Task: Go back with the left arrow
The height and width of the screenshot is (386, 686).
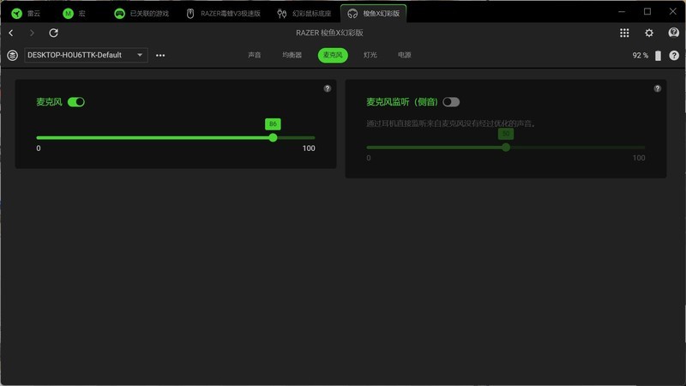Action: (x=11, y=33)
